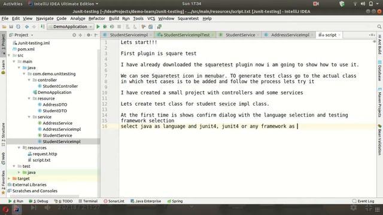Open the Spring tool window
Viewport: 383px width, 215px height.
(175, 201)
